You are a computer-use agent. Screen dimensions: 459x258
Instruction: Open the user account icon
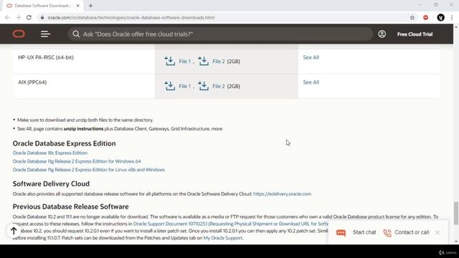382,34
